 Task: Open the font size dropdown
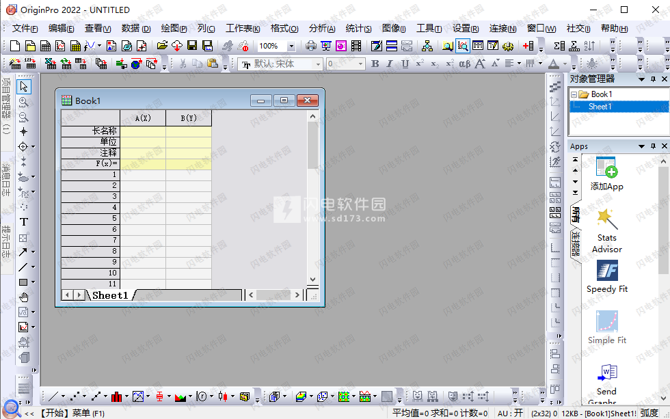click(x=361, y=64)
